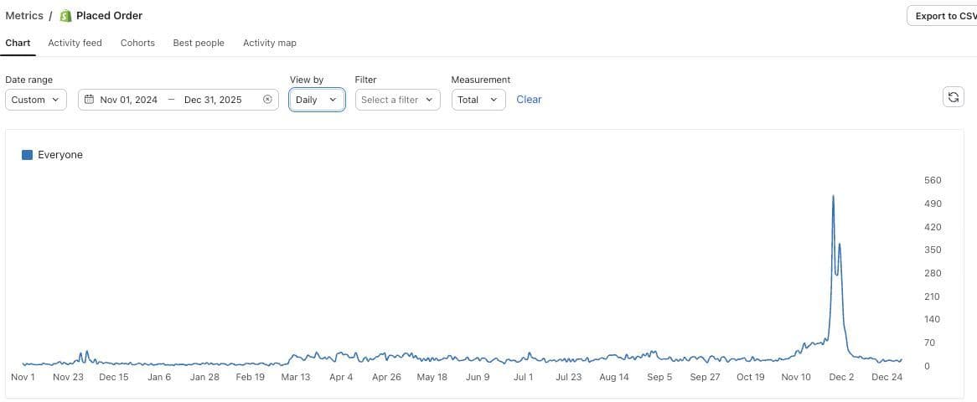
Task: Switch to the Chart tab
Action: click(x=18, y=43)
